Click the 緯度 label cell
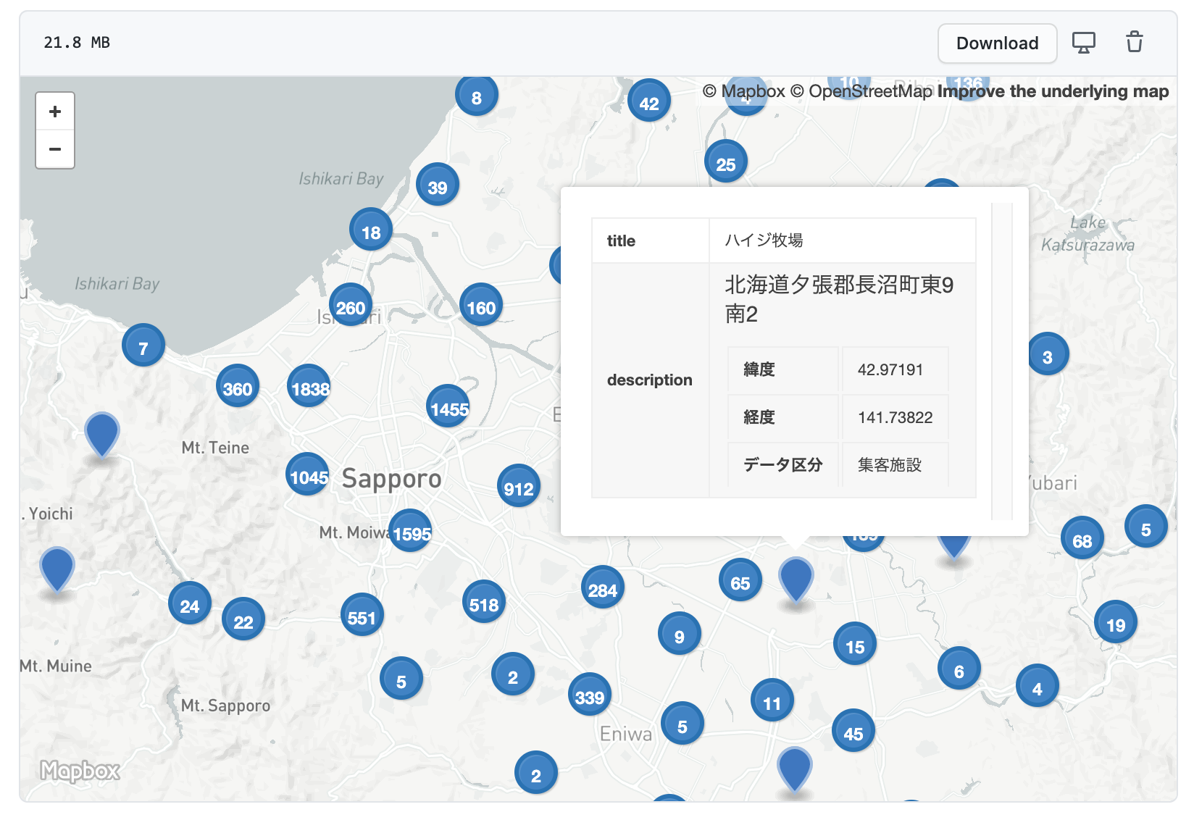1194x820 pixels. click(782, 369)
